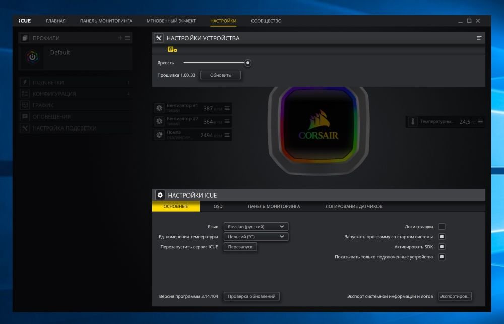Maximize the iCUE window

[469, 21]
